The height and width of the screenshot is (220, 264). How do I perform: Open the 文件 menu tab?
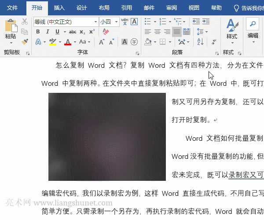pos(12,7)
